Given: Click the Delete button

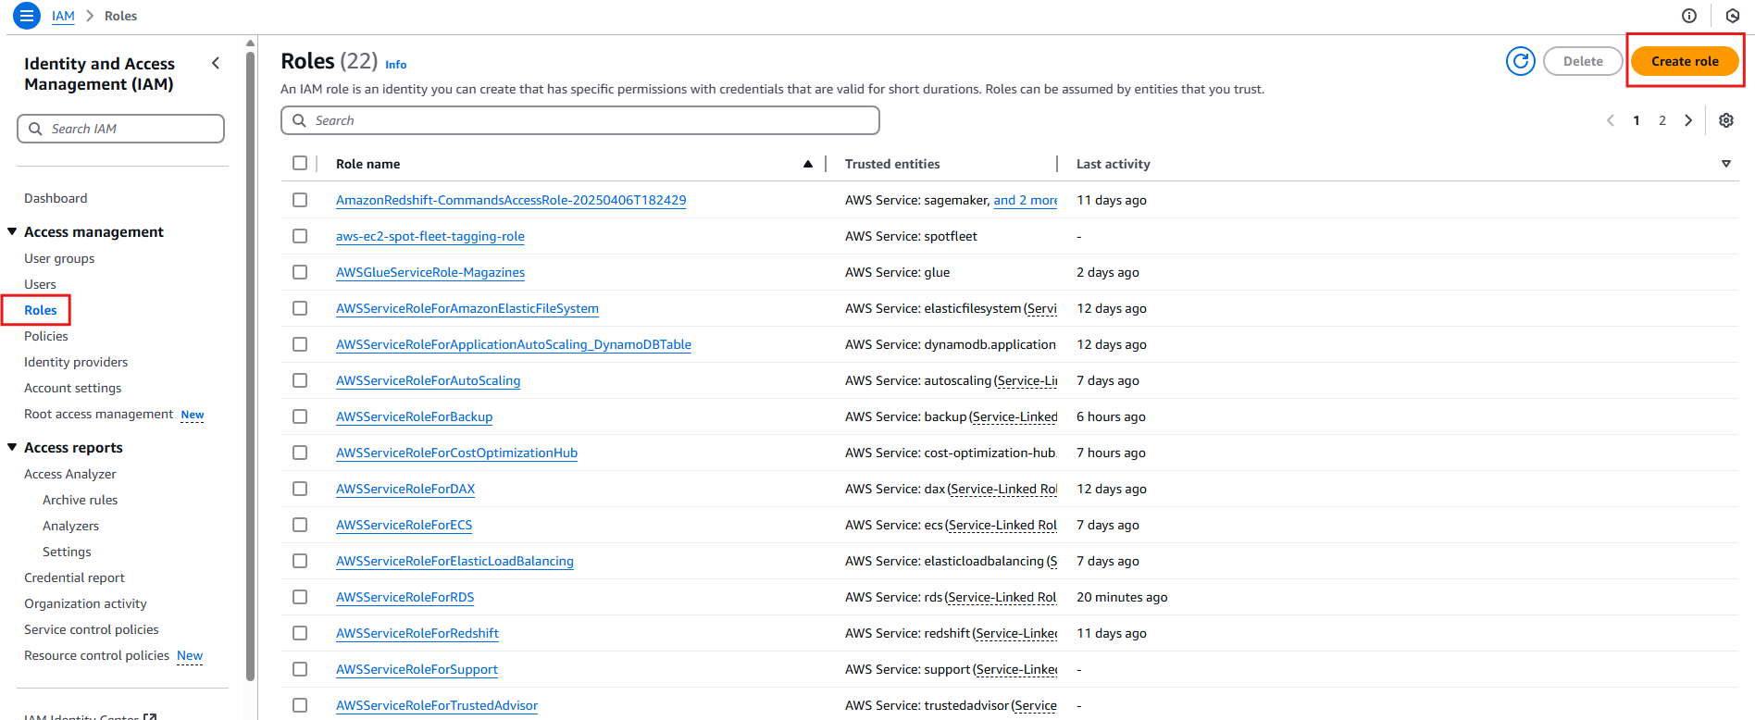Looking at the screenshot, I should (x=1583, y=61).
